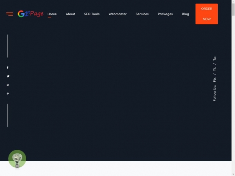
Task: Open the Pinterest icon in left sidebar
Action: click(7, 93)
